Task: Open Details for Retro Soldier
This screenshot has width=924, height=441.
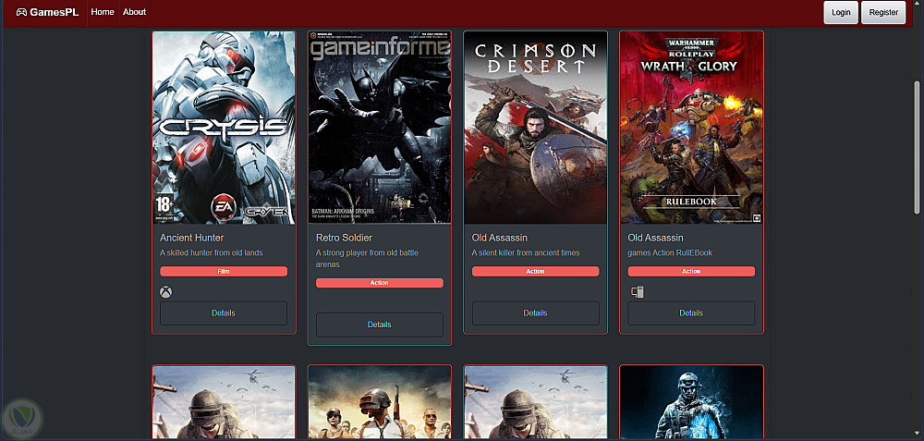Action: pyautogui.click(x=380, y=325)
